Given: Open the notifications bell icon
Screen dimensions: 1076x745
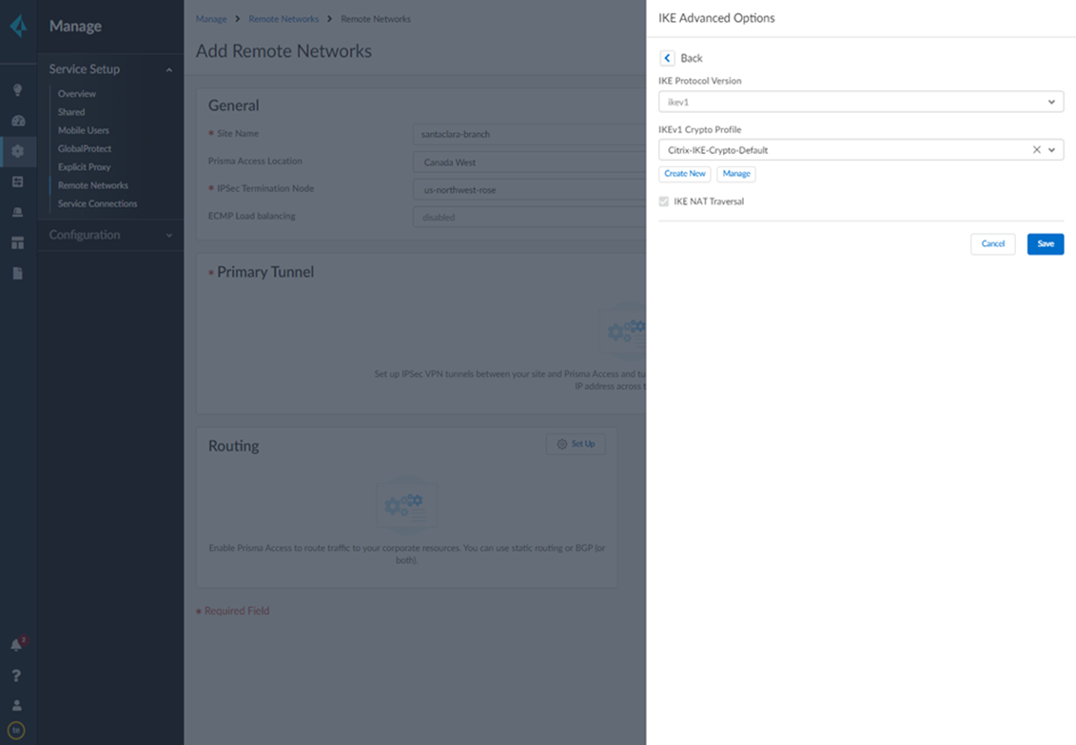Looking at the screenshot, I should (16, 645).
